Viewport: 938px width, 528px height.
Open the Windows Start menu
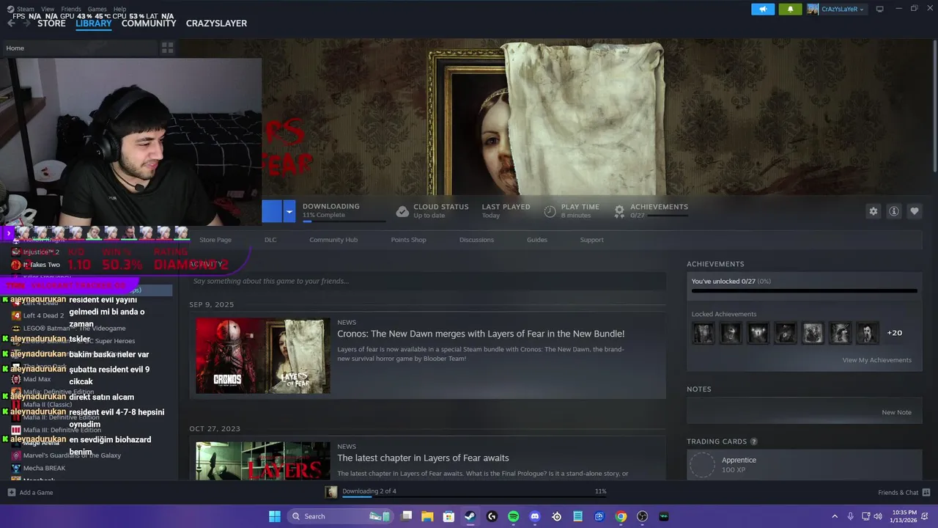pos(274,516)
